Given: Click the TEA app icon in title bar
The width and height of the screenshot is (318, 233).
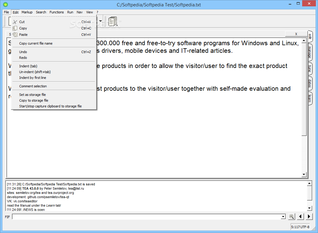Looking at the screenshot, I should click(5, 4).
